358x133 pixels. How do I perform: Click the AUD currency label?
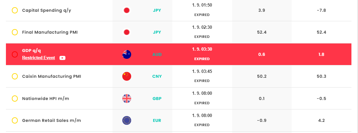[x=157, y=54]
